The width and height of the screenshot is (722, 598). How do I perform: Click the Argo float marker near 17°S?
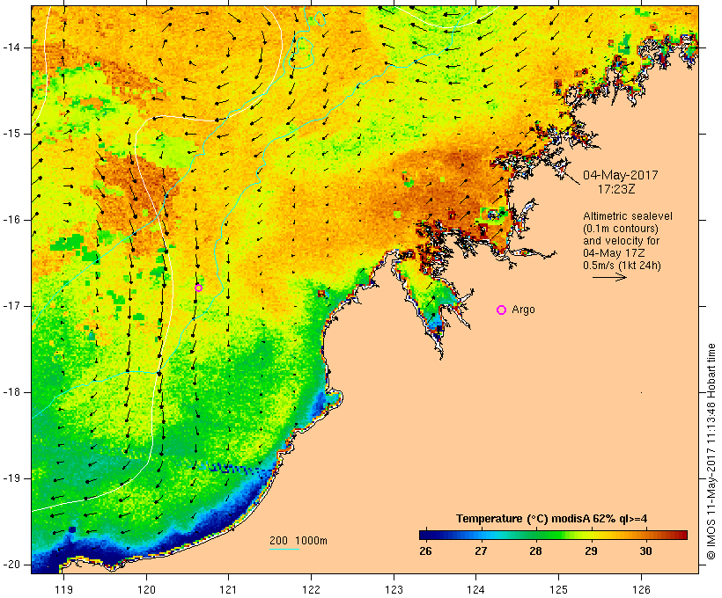(198, 288)
